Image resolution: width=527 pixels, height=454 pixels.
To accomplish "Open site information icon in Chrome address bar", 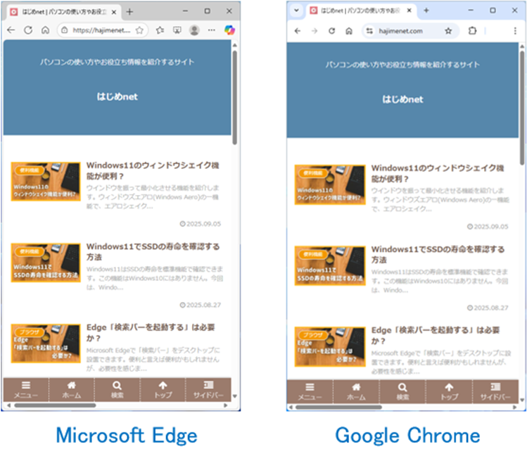I will pyautogui.click(x=369, y=31).
